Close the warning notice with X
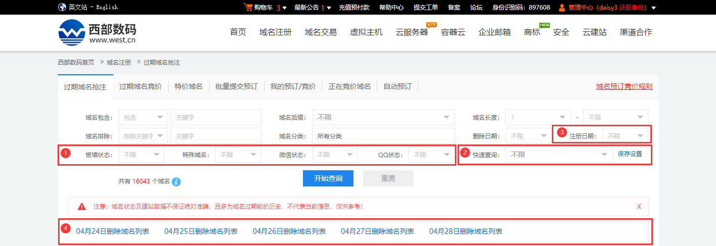Viewport: 716px width, 246px height. click(x=639, y=207)
